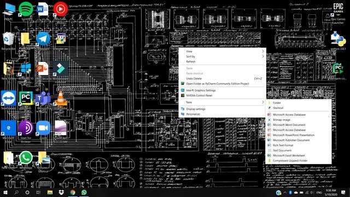This screenshot has height=197, width=350.
Task: Click the taskbar search magnifier icon
Action: coord(16,192)
